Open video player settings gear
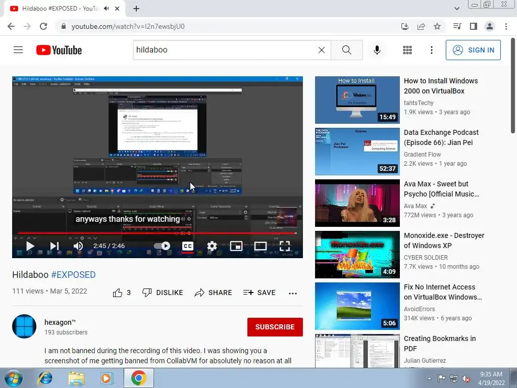The height and width of the screenshot is (388, 517). point(212,246)
